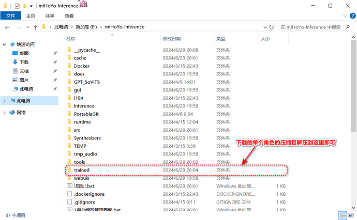Click the scrollbar down arrow
This screenshot has width=357, height=220.
click(353, 208)
